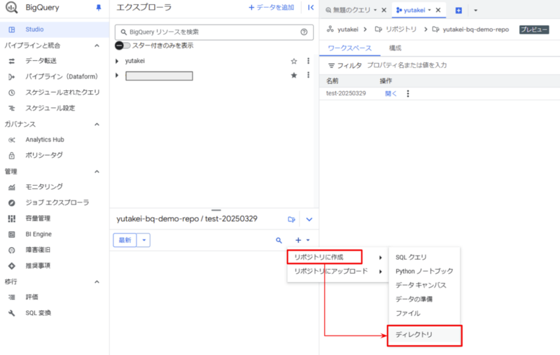
Task: Expand the yutakei project tree
Action: point(117,61)
